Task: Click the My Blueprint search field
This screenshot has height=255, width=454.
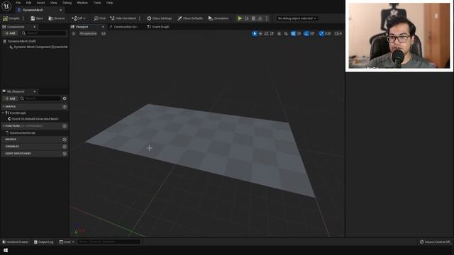Action: click(x=40, y=98)
